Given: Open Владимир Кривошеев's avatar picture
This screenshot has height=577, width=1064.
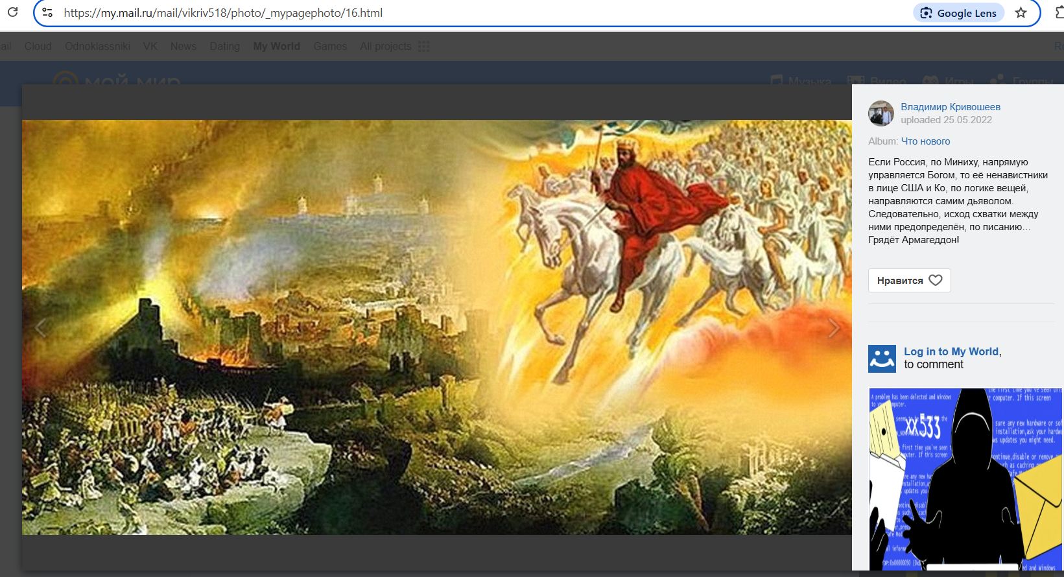Looking at the screenshot, I should (x=881, y=113).
